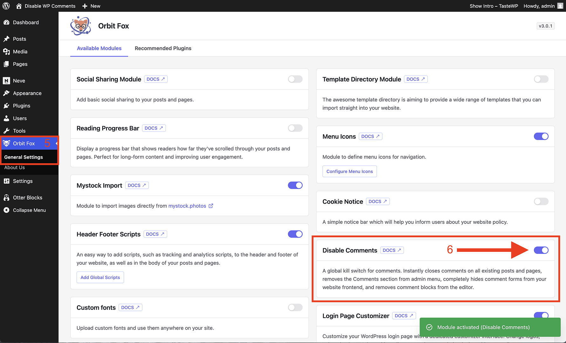Screen dimensions: 566x343
Task: Turn off the Menu Icons toggle
Action: (x=541, y=136)
